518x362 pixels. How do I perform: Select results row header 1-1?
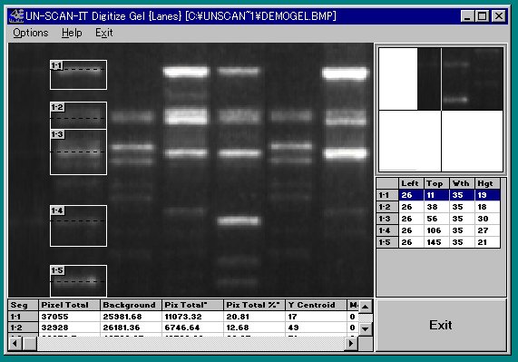click(23, 317)
